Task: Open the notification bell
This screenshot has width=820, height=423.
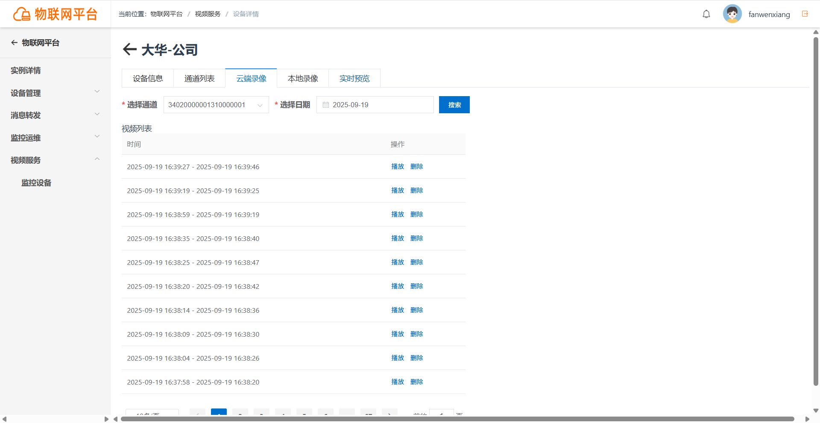Action: click(x=706, y=14)
